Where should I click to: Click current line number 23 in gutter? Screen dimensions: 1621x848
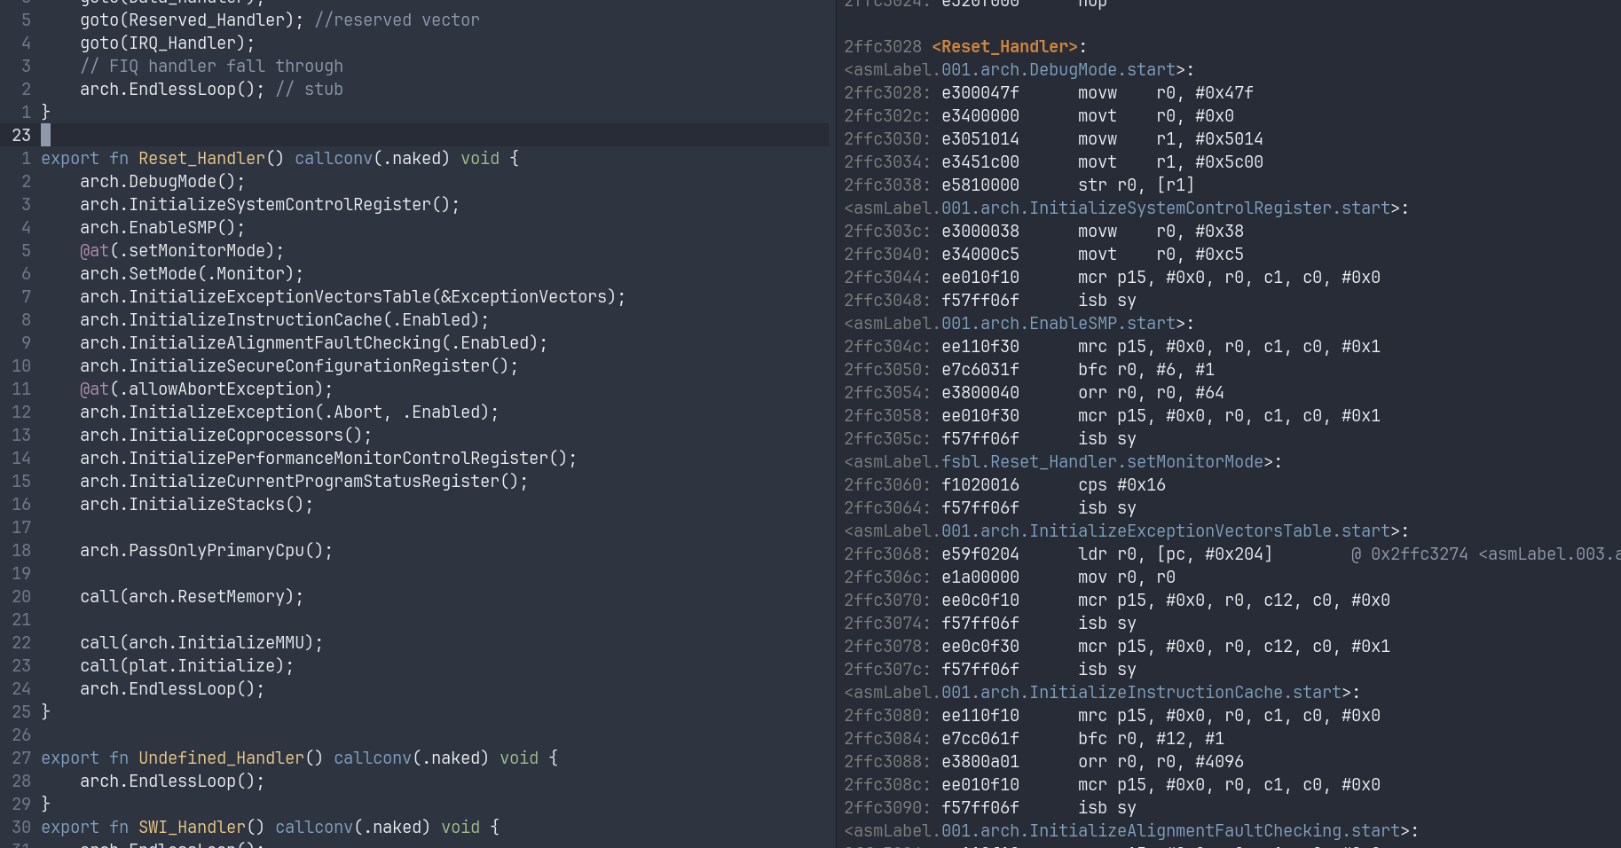tap(21, 135)
